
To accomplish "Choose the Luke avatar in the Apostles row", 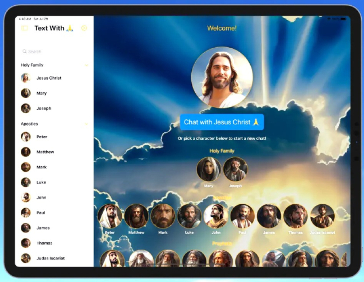I will point(189,216).
